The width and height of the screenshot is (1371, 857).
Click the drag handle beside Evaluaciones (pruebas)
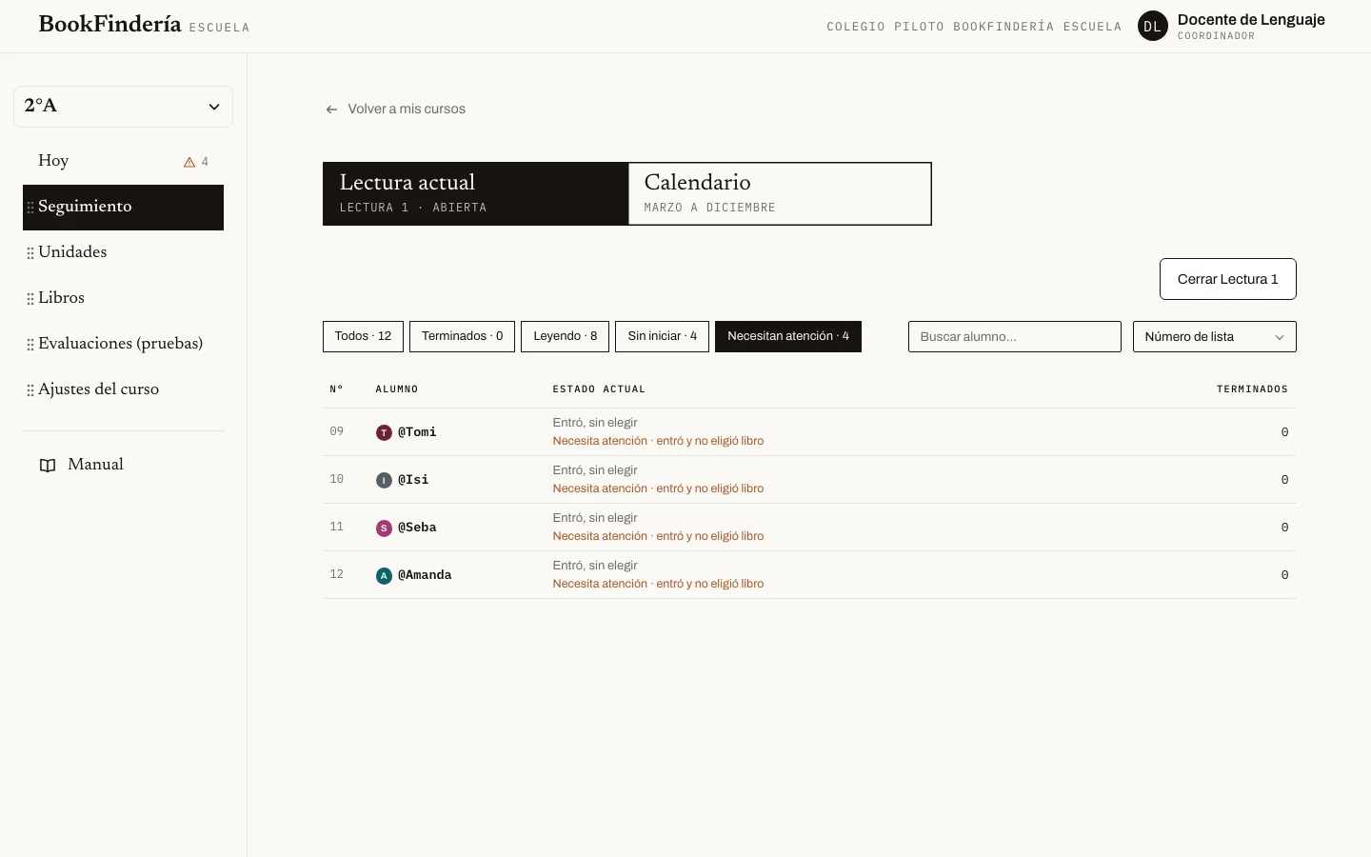(x=30, y=345)
